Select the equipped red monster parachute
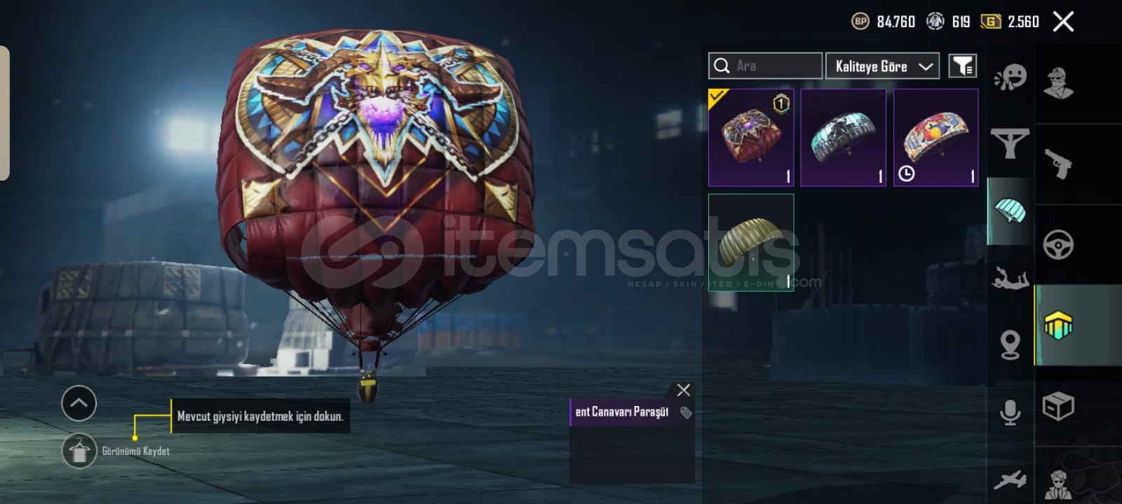This screenshot has height=504, width=1122. click(x=751, y=137)
